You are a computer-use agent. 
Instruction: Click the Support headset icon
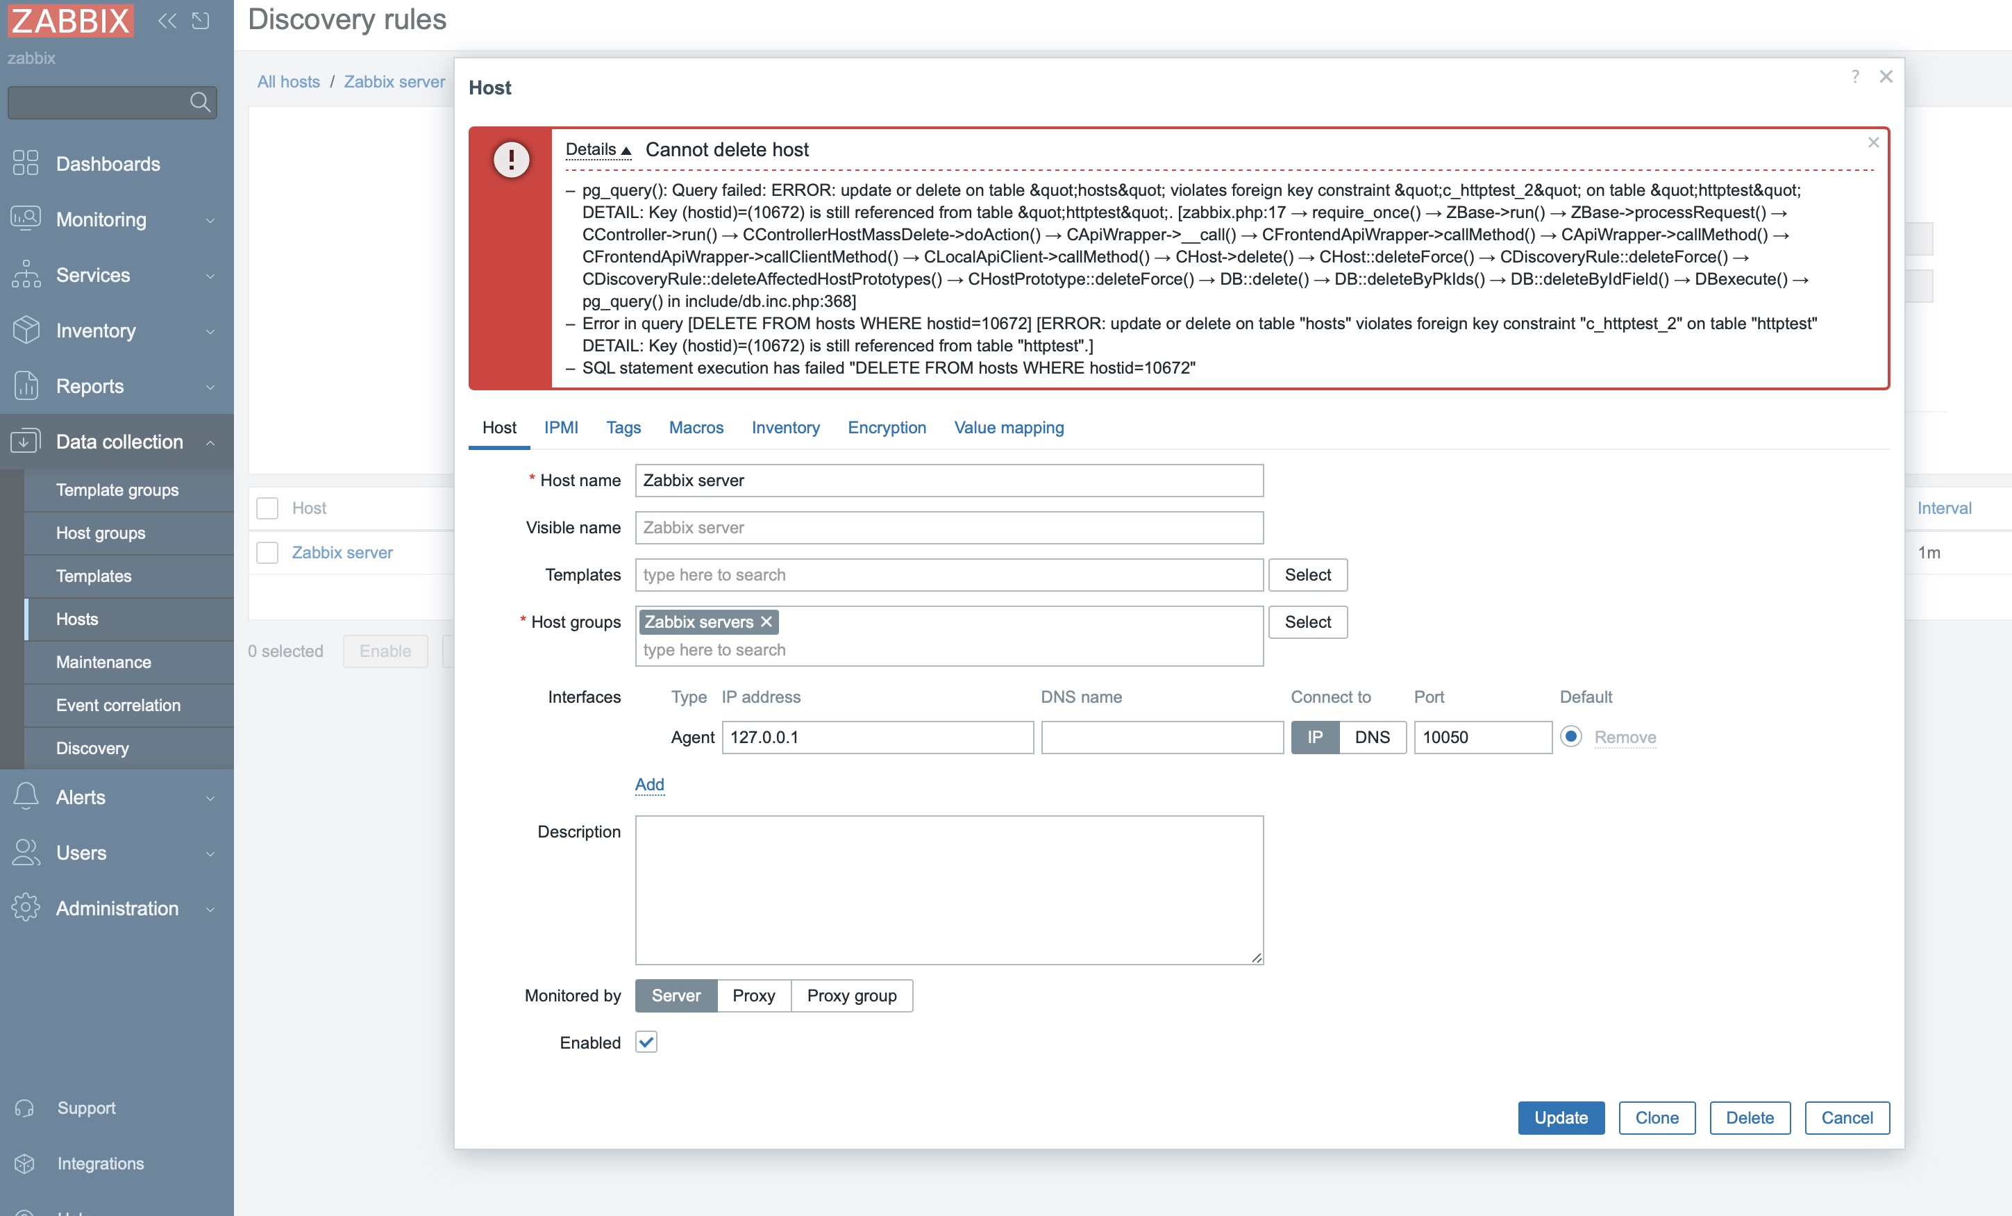pyautogui.click(x=24, y=1108)
